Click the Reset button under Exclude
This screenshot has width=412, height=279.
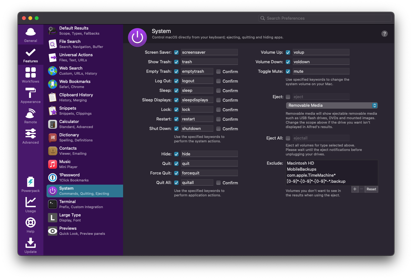point(372,189)
